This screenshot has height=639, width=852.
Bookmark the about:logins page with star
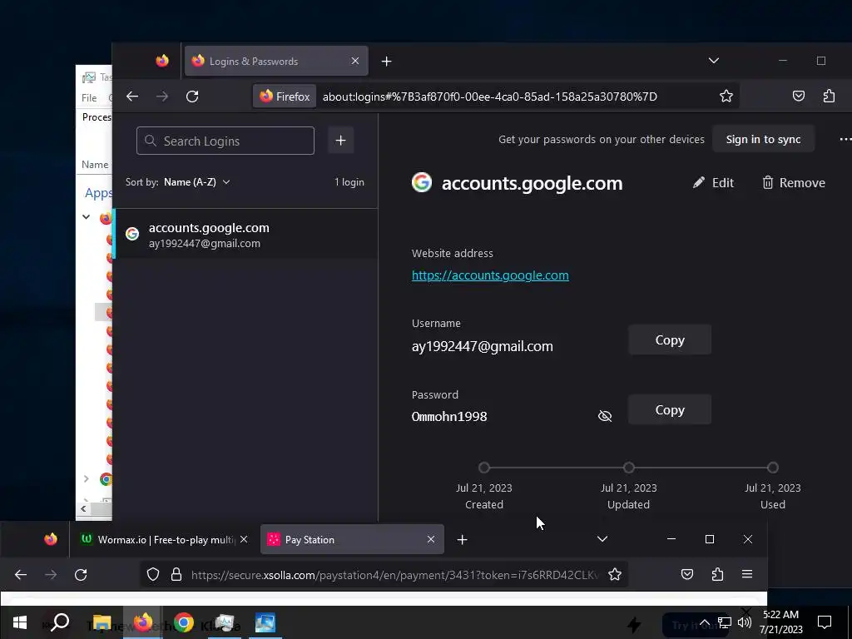point(726,97)
